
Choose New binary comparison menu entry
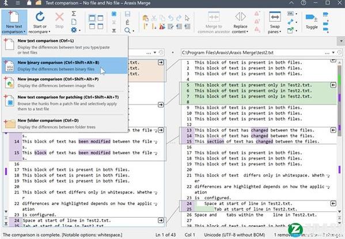click(x=65, y=65)
